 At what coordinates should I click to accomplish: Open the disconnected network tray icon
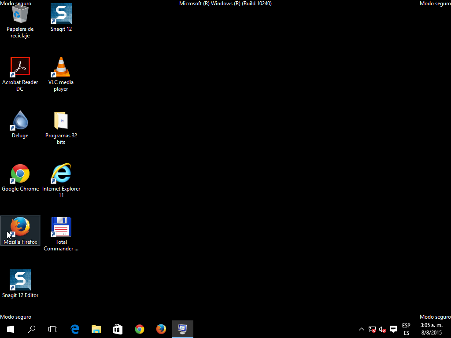[372, 329]
